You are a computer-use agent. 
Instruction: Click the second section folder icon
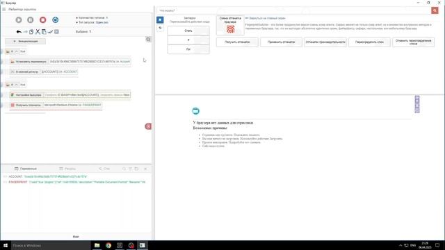click(x=8, y=85)
